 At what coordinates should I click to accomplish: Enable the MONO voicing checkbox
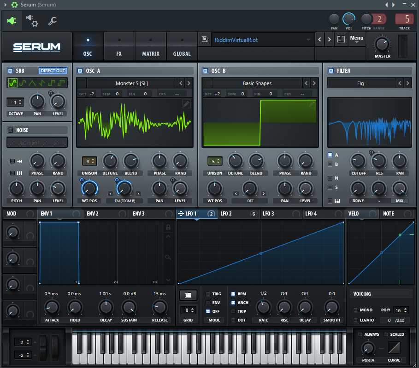coord(355,310)
